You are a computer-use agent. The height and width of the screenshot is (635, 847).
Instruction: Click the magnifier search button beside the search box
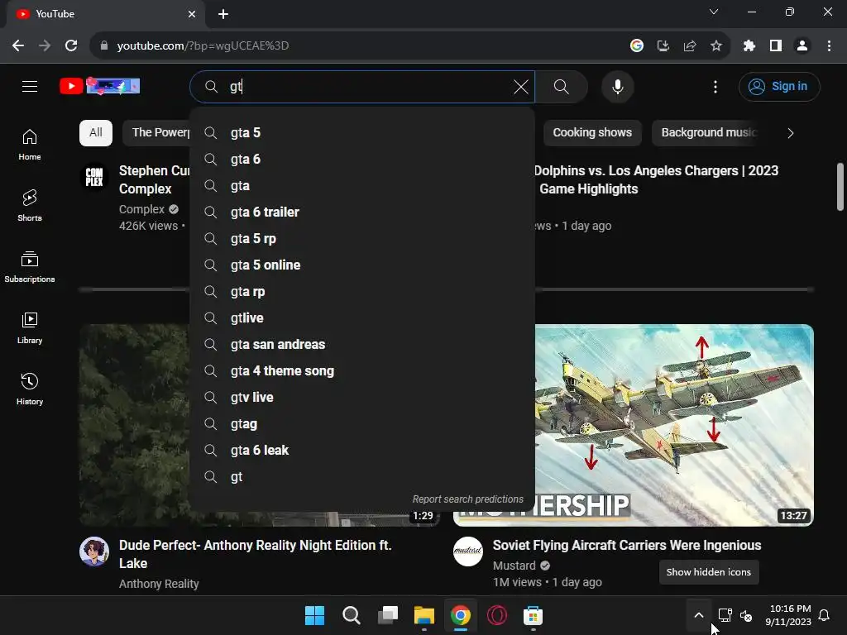tap(562, 86)
